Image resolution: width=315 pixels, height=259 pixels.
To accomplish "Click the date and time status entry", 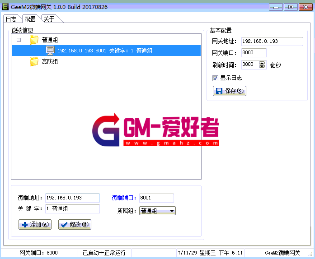I will tap(210, 253).
